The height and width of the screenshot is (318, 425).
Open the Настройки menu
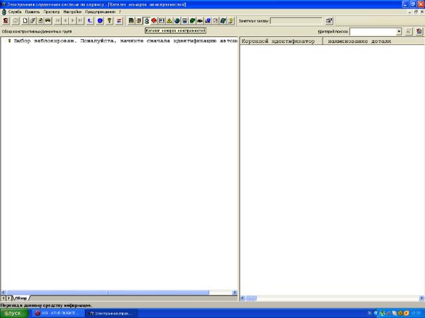pyautogui.click(x=72, y=12)
